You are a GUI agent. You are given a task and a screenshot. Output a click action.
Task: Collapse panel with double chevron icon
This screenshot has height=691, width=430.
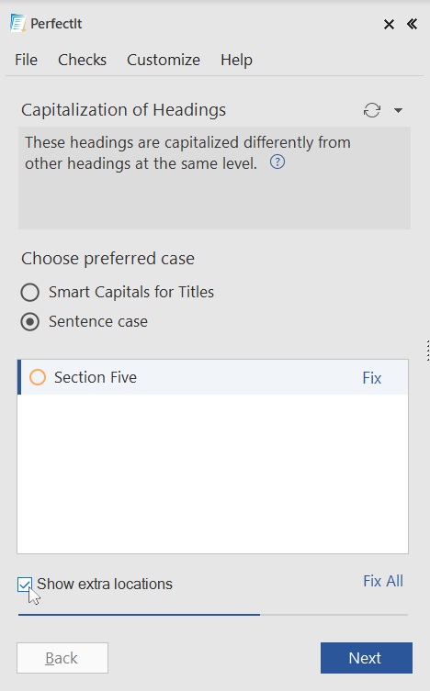click(412, 24)
